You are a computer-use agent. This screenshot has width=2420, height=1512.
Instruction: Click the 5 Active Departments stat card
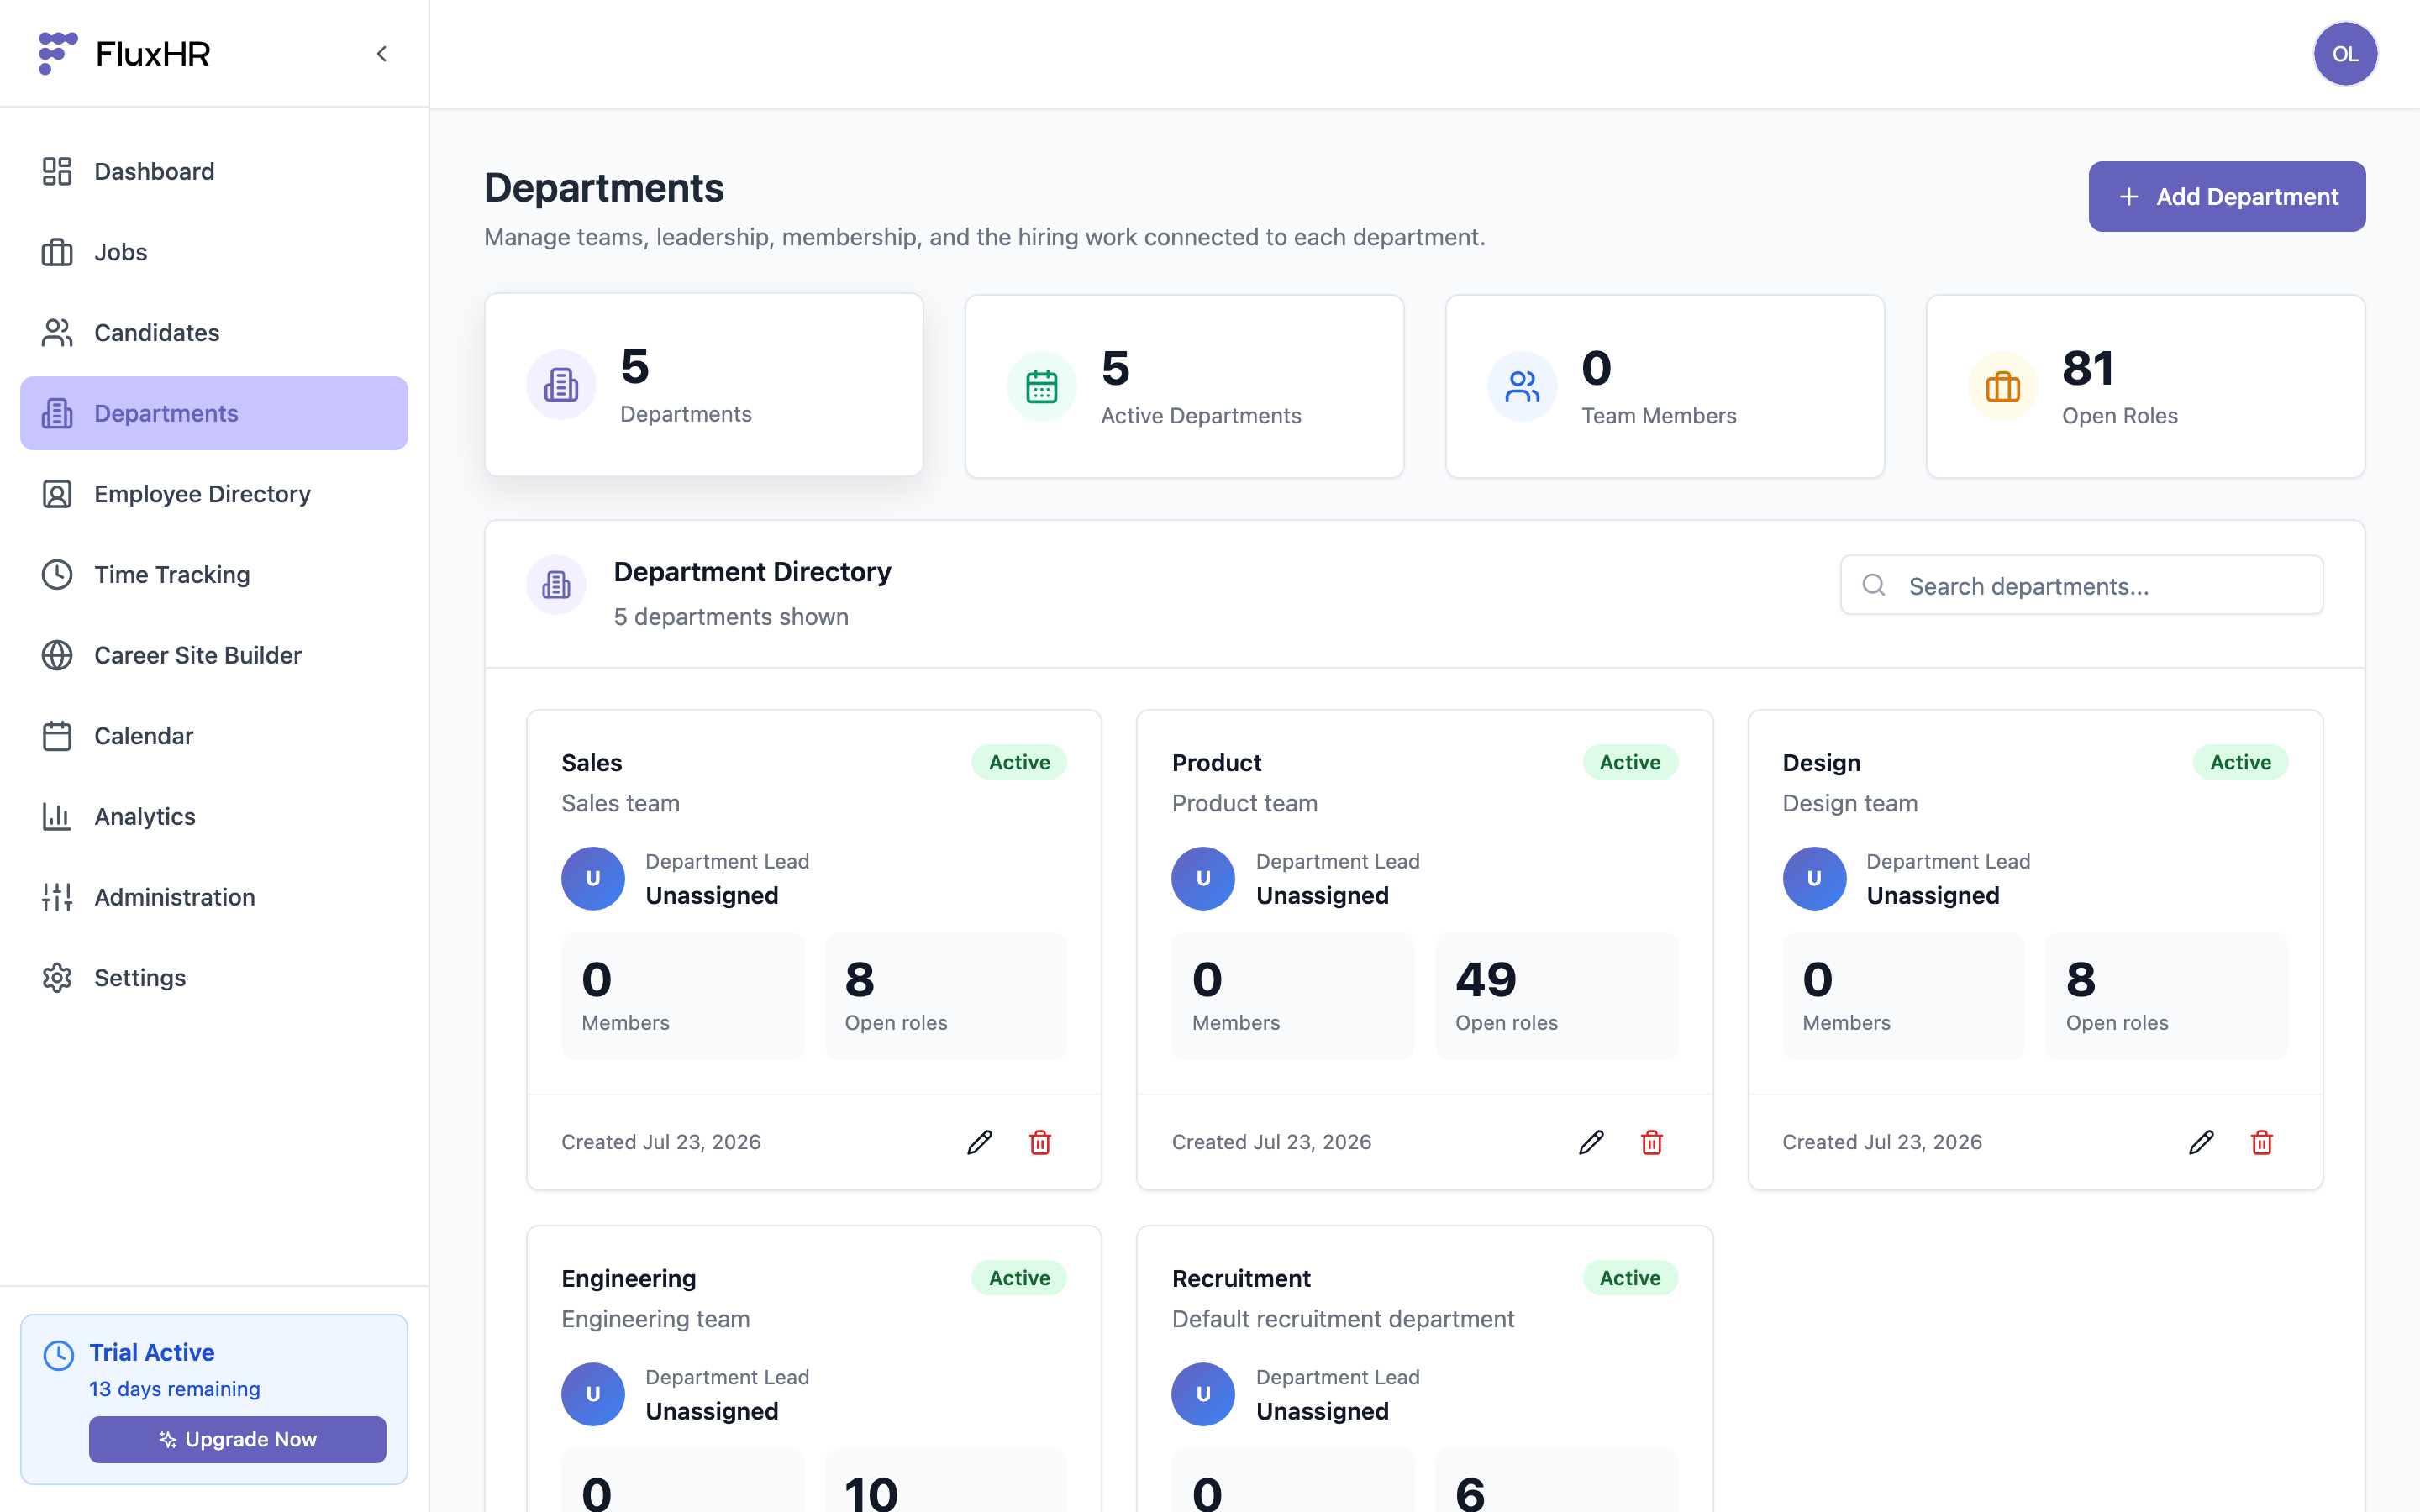point(1184,386)
